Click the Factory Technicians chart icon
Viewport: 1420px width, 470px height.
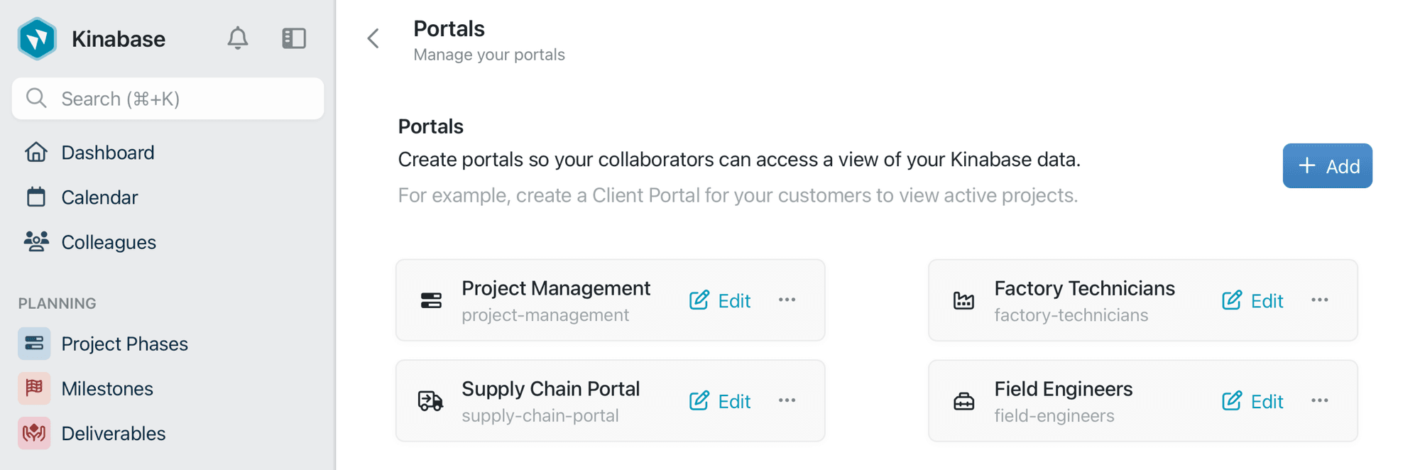pyautogui.click(x=963, y=300)
